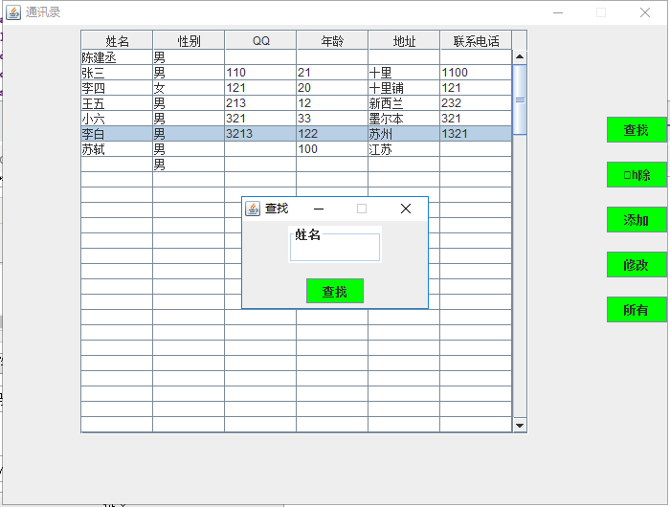
Task: Click age cell 12 in 王五 row
Action: [x=332, y=103]
